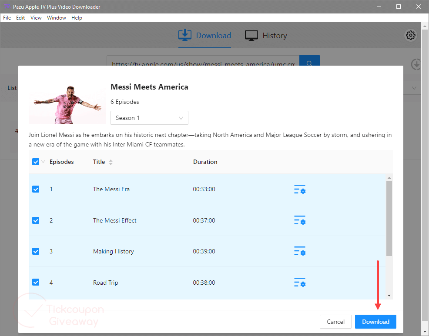Open the View menu
This screenshot has height=336, width=429.
point(36,18)
